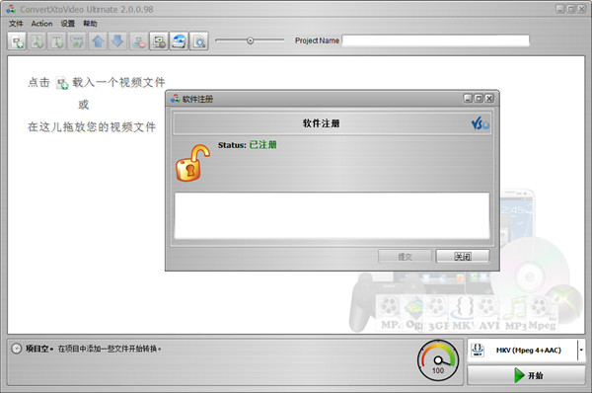Viewport: 592px width, 393px height.
Task: Click the 提交 button in the dialog
Action: click(x=405, y=256)
